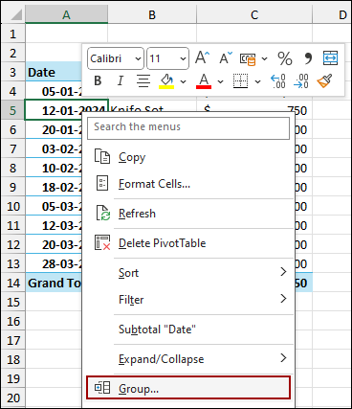
Task: Click the Delete PivotTable icon
Action: point(102,242)
